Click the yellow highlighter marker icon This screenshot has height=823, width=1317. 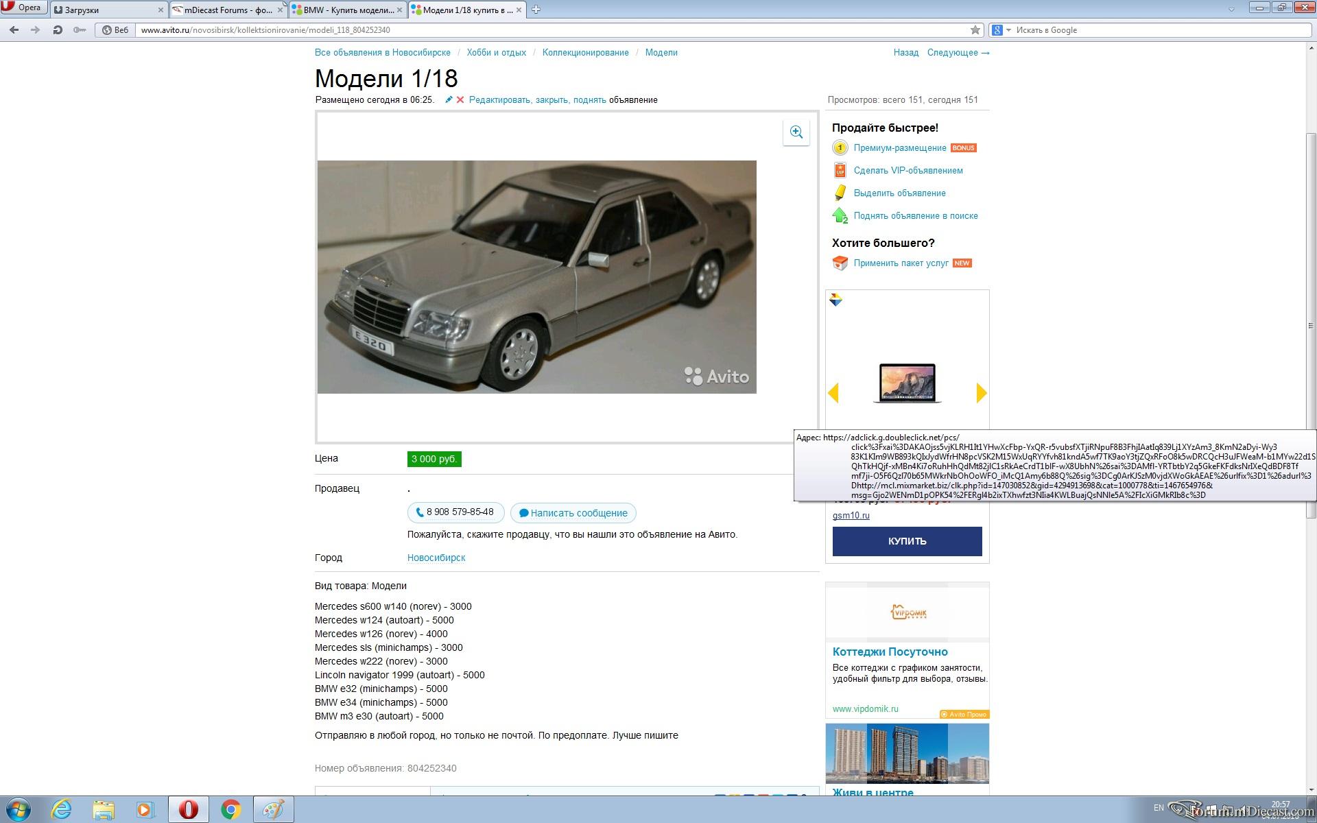coord(840,193)
